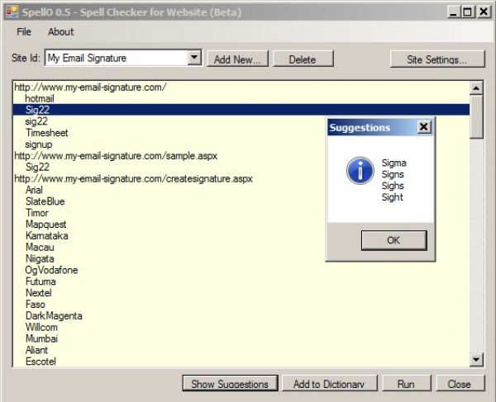Select the OgVodafone entry
496x402 pixels.
pyautogui.click(x=51, y=270)
